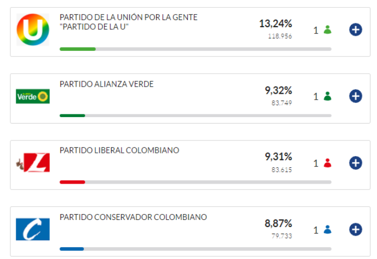Open the Partido Alianza Verde name link

tap(107, 84)
